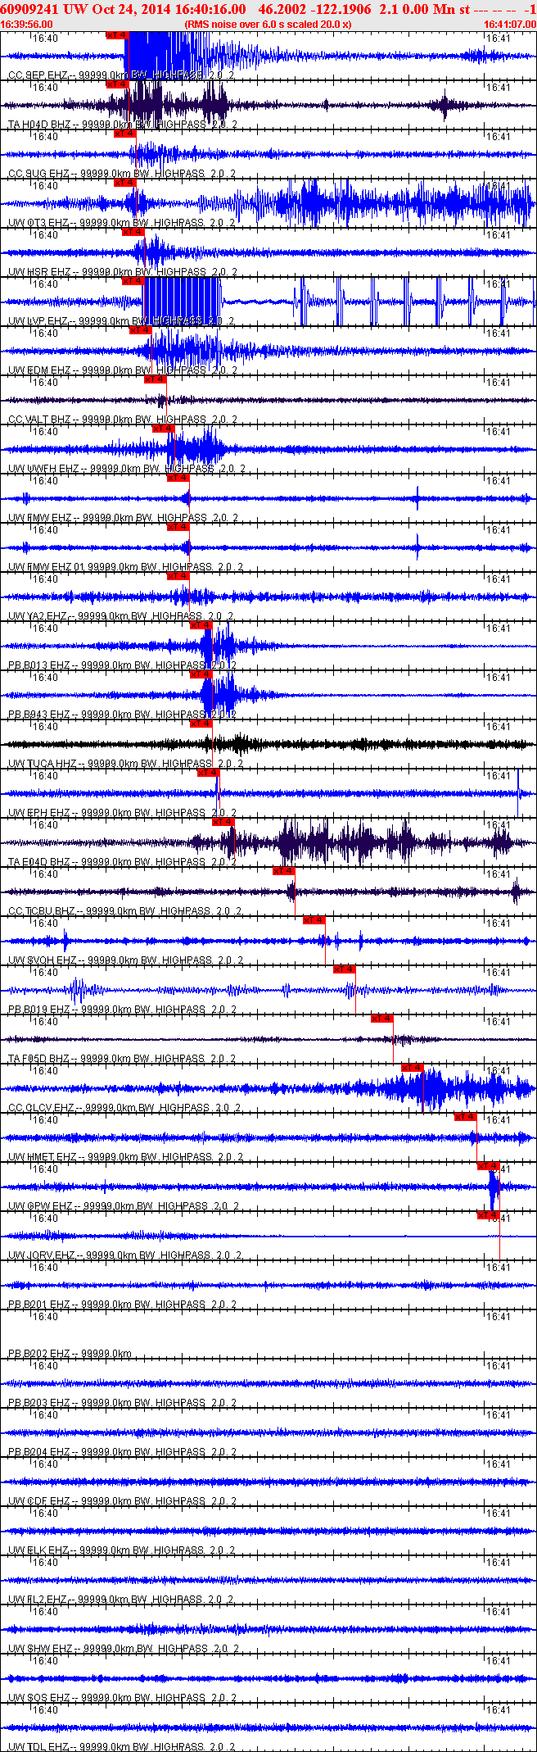The width and height of the screenshot is (537, 1752).
Task: Click the red pick marker on the UW HMET EHZ trace
Action: point(466,1117)
